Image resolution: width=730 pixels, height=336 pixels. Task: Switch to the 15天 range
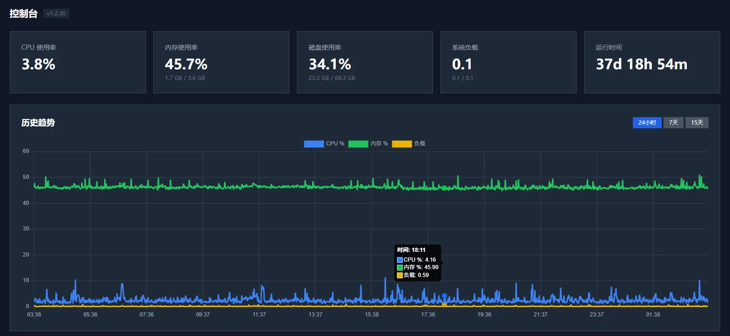coord(697,123)
